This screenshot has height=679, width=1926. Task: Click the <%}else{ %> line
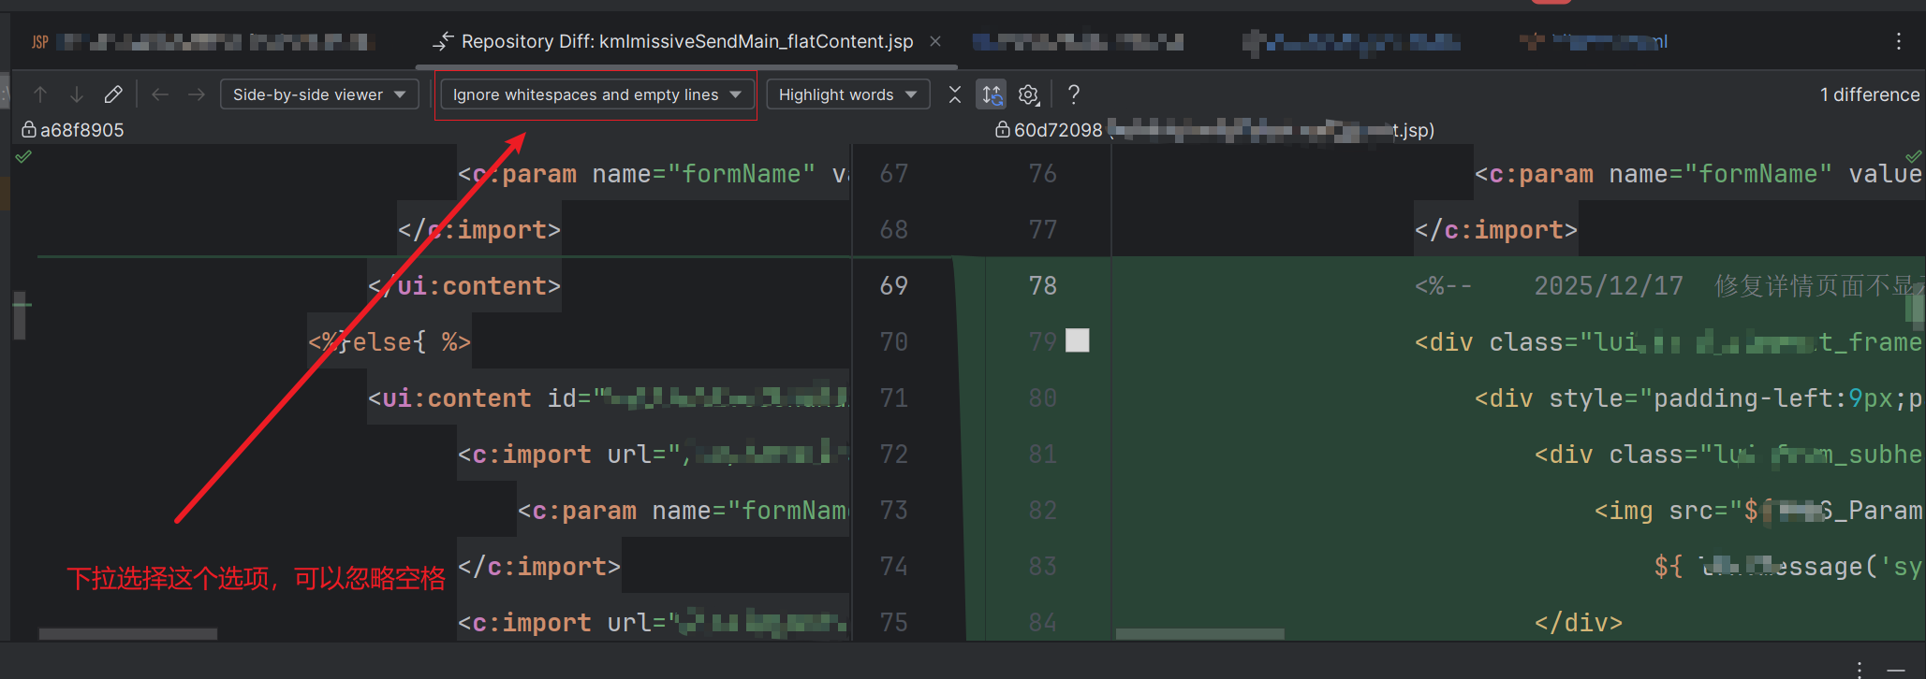tap(390, 341)
